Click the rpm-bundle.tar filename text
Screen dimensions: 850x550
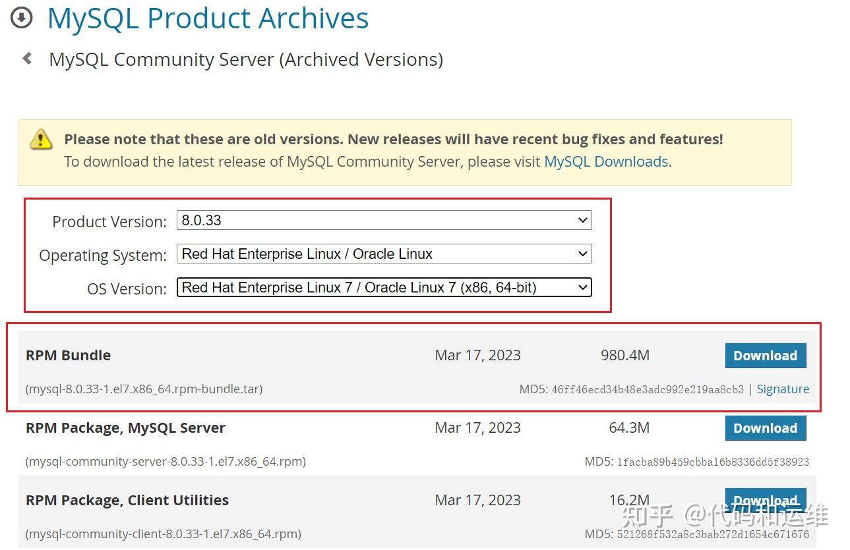pyautogui.click(x=144, y=389)
